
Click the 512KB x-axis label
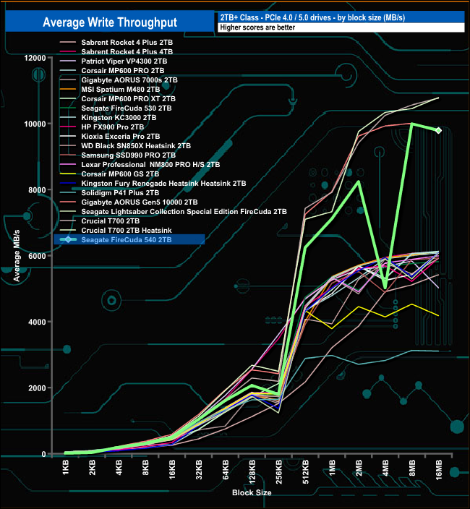pyautogui.click(x=305, y=471)
